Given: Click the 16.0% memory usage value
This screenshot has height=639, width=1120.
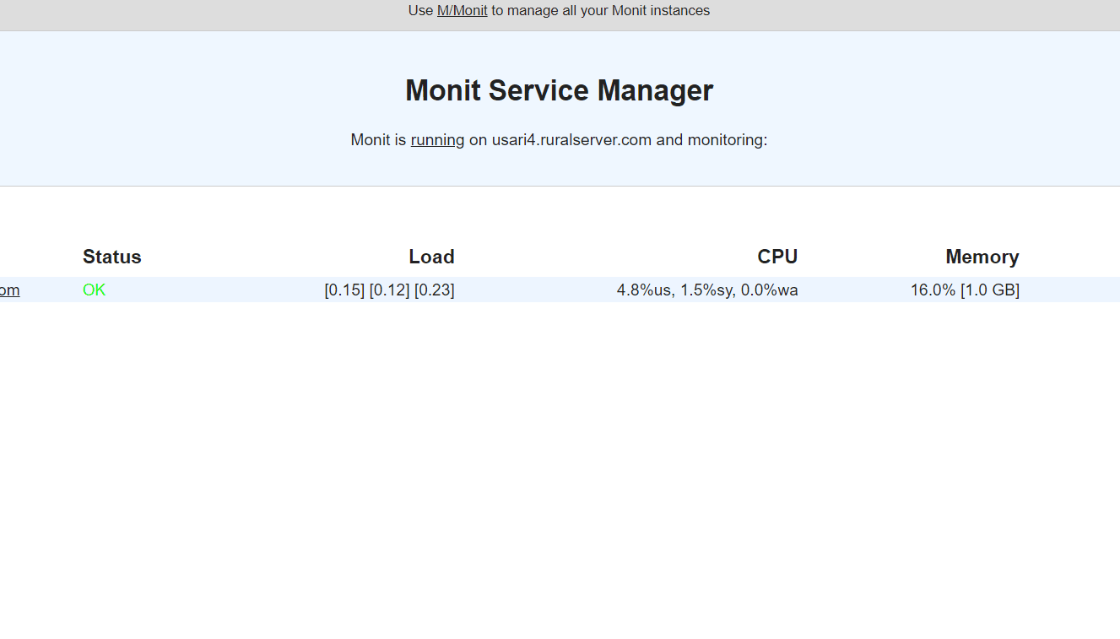Looking at the screenshot, I should (x=933, y=290).
